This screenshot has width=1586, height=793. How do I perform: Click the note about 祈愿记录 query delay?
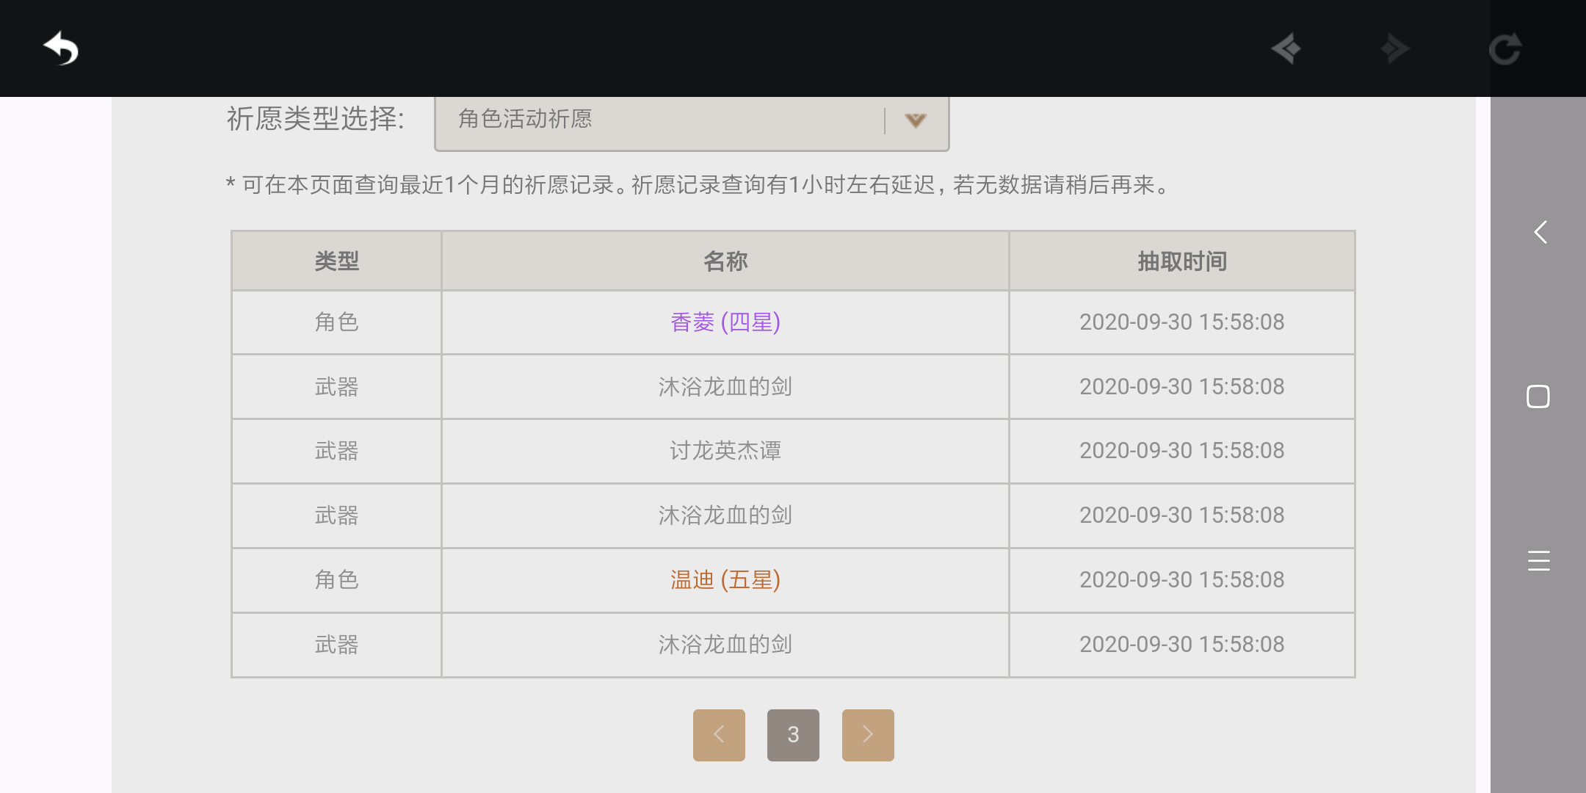(x=698, y=185)
